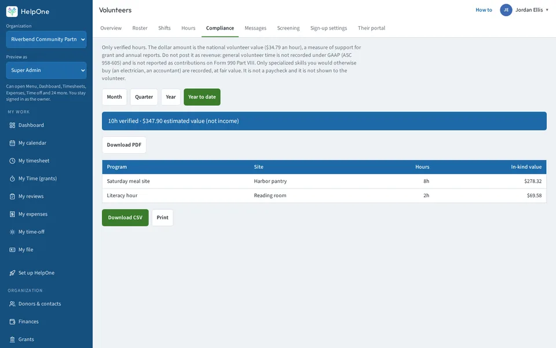Switch to the Messages tab
The height and width of the screenshot is (348, 556).
pyautogui.click(x=255, y=28)
